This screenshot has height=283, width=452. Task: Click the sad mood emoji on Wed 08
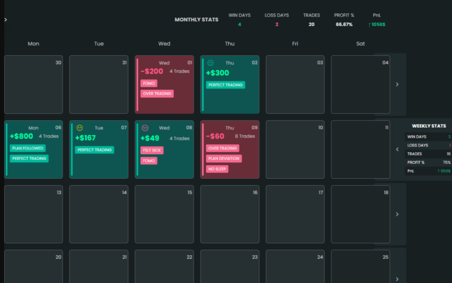(145, 128)
